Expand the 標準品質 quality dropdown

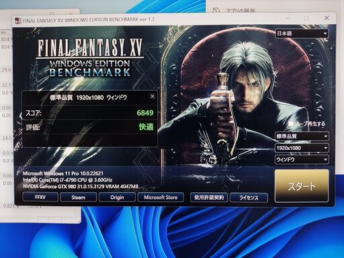[x=302, y=136]
